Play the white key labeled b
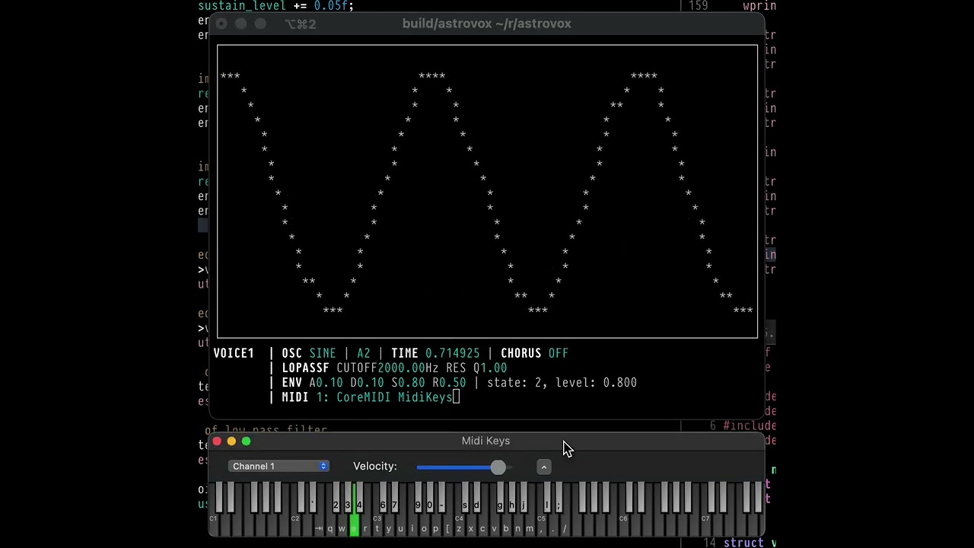This screenshot has height=548, width=974. coord(506,525)
